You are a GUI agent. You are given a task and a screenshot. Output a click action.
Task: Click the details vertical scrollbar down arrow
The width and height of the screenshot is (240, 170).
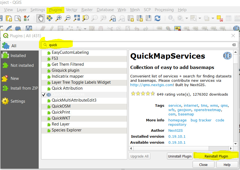(x=235, y=144)
